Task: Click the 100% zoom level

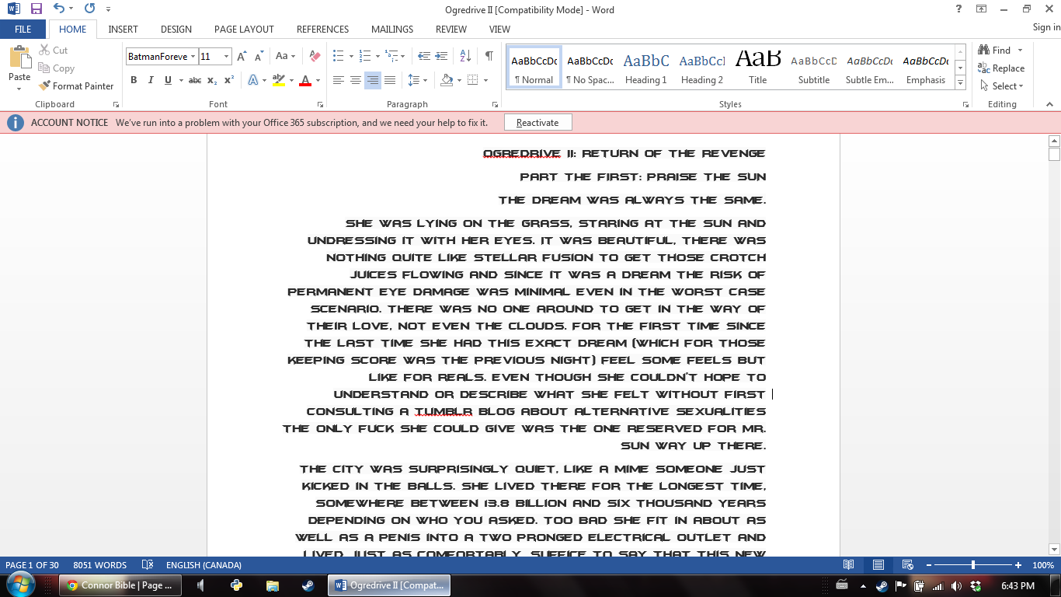Action: [x=1042, y=565]
